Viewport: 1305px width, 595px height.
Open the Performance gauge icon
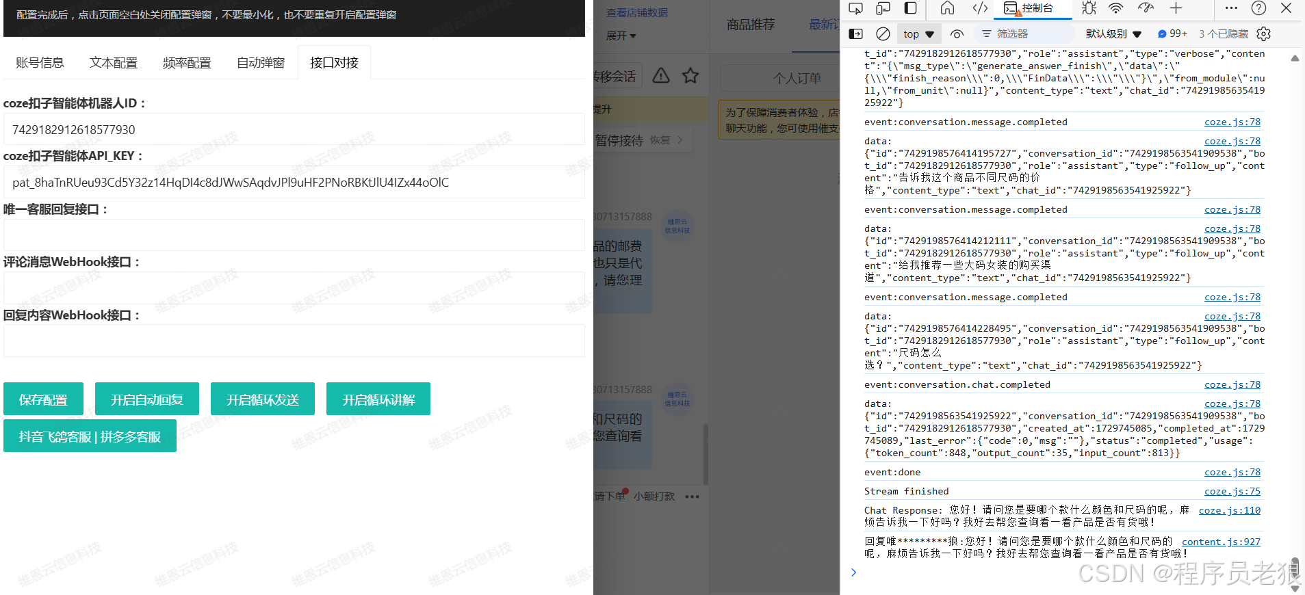1146,8
